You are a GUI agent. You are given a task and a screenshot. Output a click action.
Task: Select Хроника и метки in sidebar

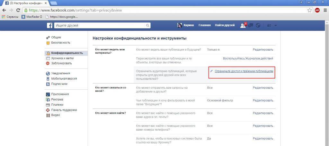tap(62, 58)
